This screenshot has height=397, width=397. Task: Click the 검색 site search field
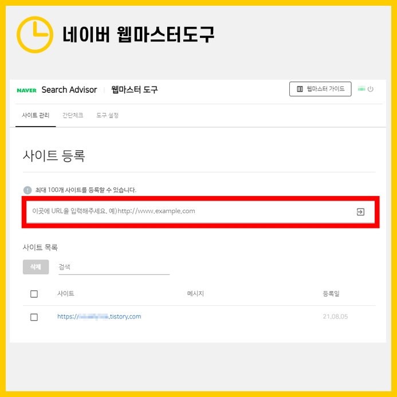coord(114,268)
